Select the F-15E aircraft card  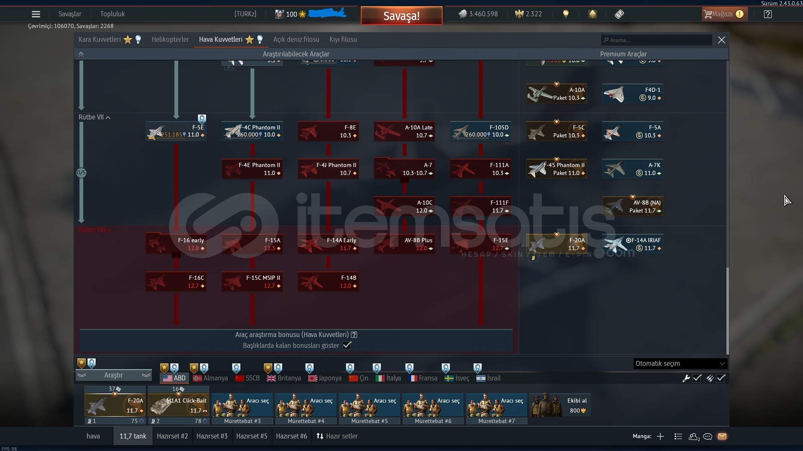point(481,244)
